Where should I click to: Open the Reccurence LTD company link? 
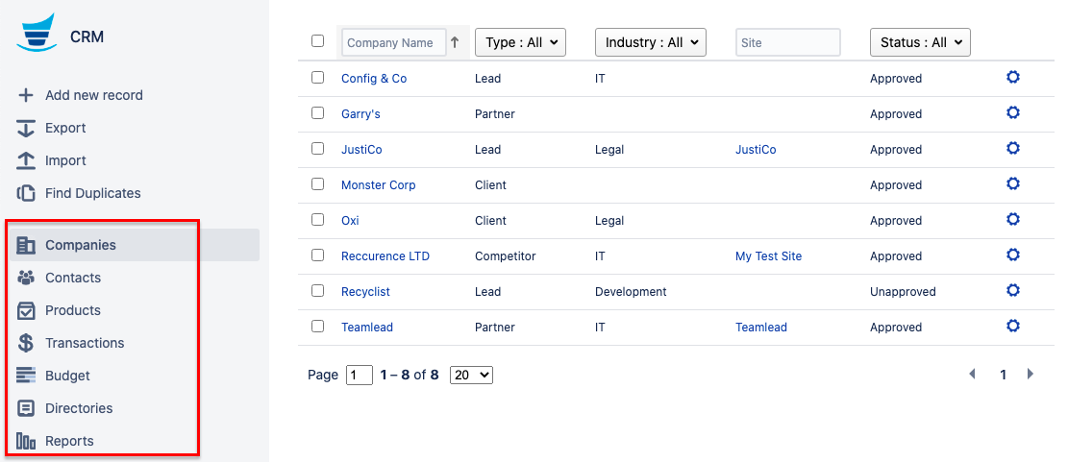tap(385, 256)
